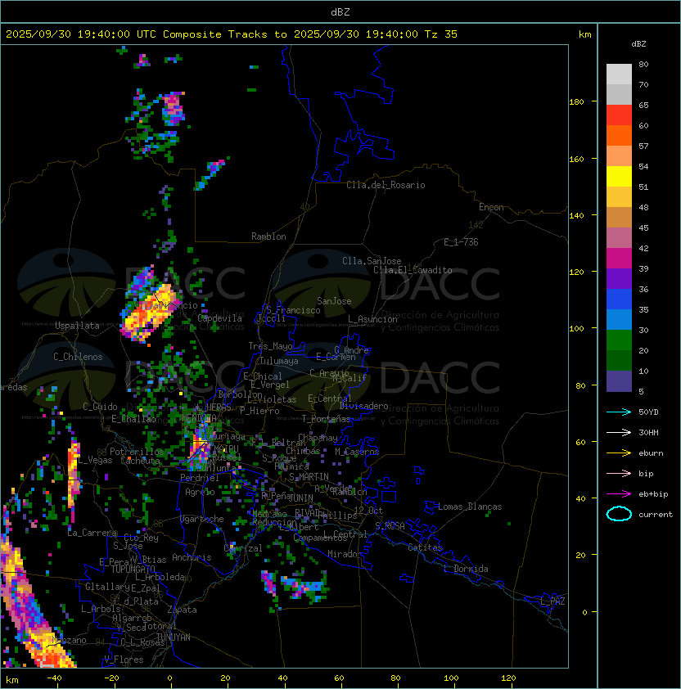Click the blue-magenta radar echo south of Mirador

pos(303,586)
